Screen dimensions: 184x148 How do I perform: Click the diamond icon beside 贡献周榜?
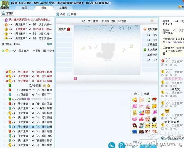pos(145,29)
